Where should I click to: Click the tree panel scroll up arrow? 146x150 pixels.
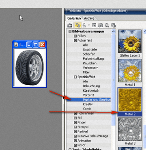tap(113, 31)
